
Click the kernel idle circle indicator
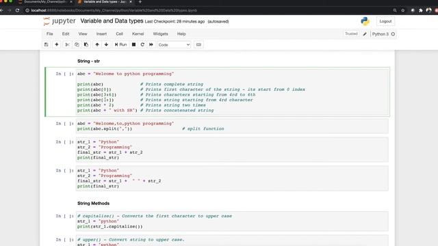tap(393, 34)
